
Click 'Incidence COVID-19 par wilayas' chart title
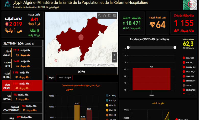click(150, 39)
